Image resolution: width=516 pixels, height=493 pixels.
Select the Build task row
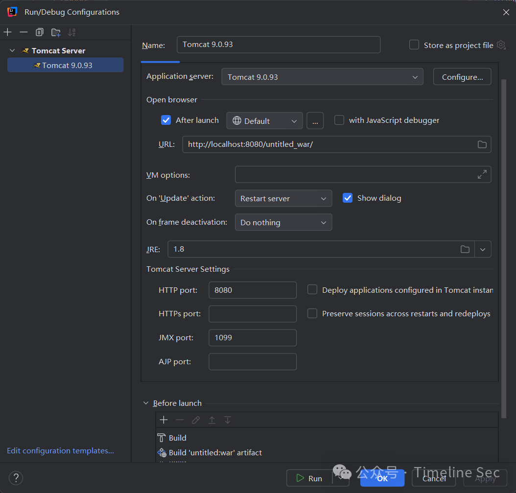pos(327,438)
